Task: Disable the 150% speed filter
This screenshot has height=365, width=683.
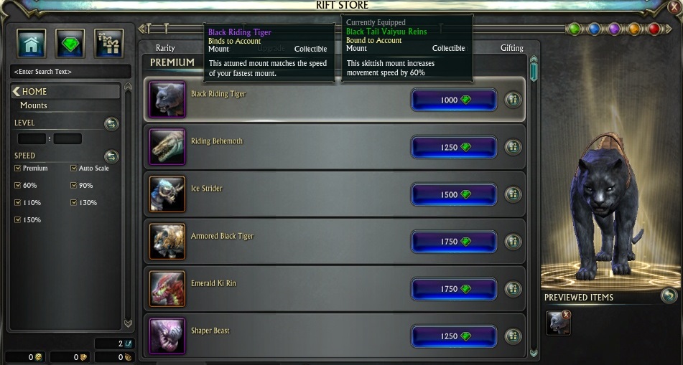Action: pos(18,219)
